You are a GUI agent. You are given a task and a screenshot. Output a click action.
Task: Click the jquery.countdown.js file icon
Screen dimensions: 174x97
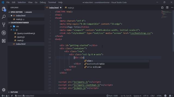15,33
